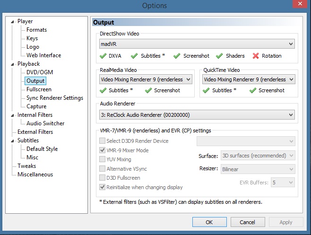Click the green DXVA checkmark icon

pyautogui.click(x=103, y=56)
